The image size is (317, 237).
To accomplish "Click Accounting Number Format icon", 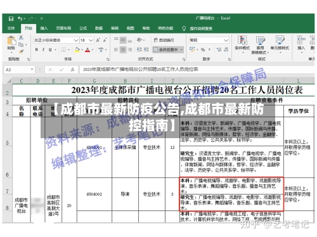I will point(192,49).
